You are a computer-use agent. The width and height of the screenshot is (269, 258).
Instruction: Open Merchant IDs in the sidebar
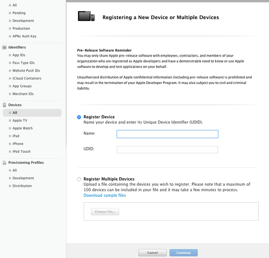(23, 94)
